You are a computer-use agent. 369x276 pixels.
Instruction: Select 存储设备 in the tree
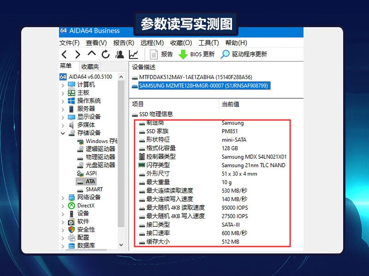84,133
